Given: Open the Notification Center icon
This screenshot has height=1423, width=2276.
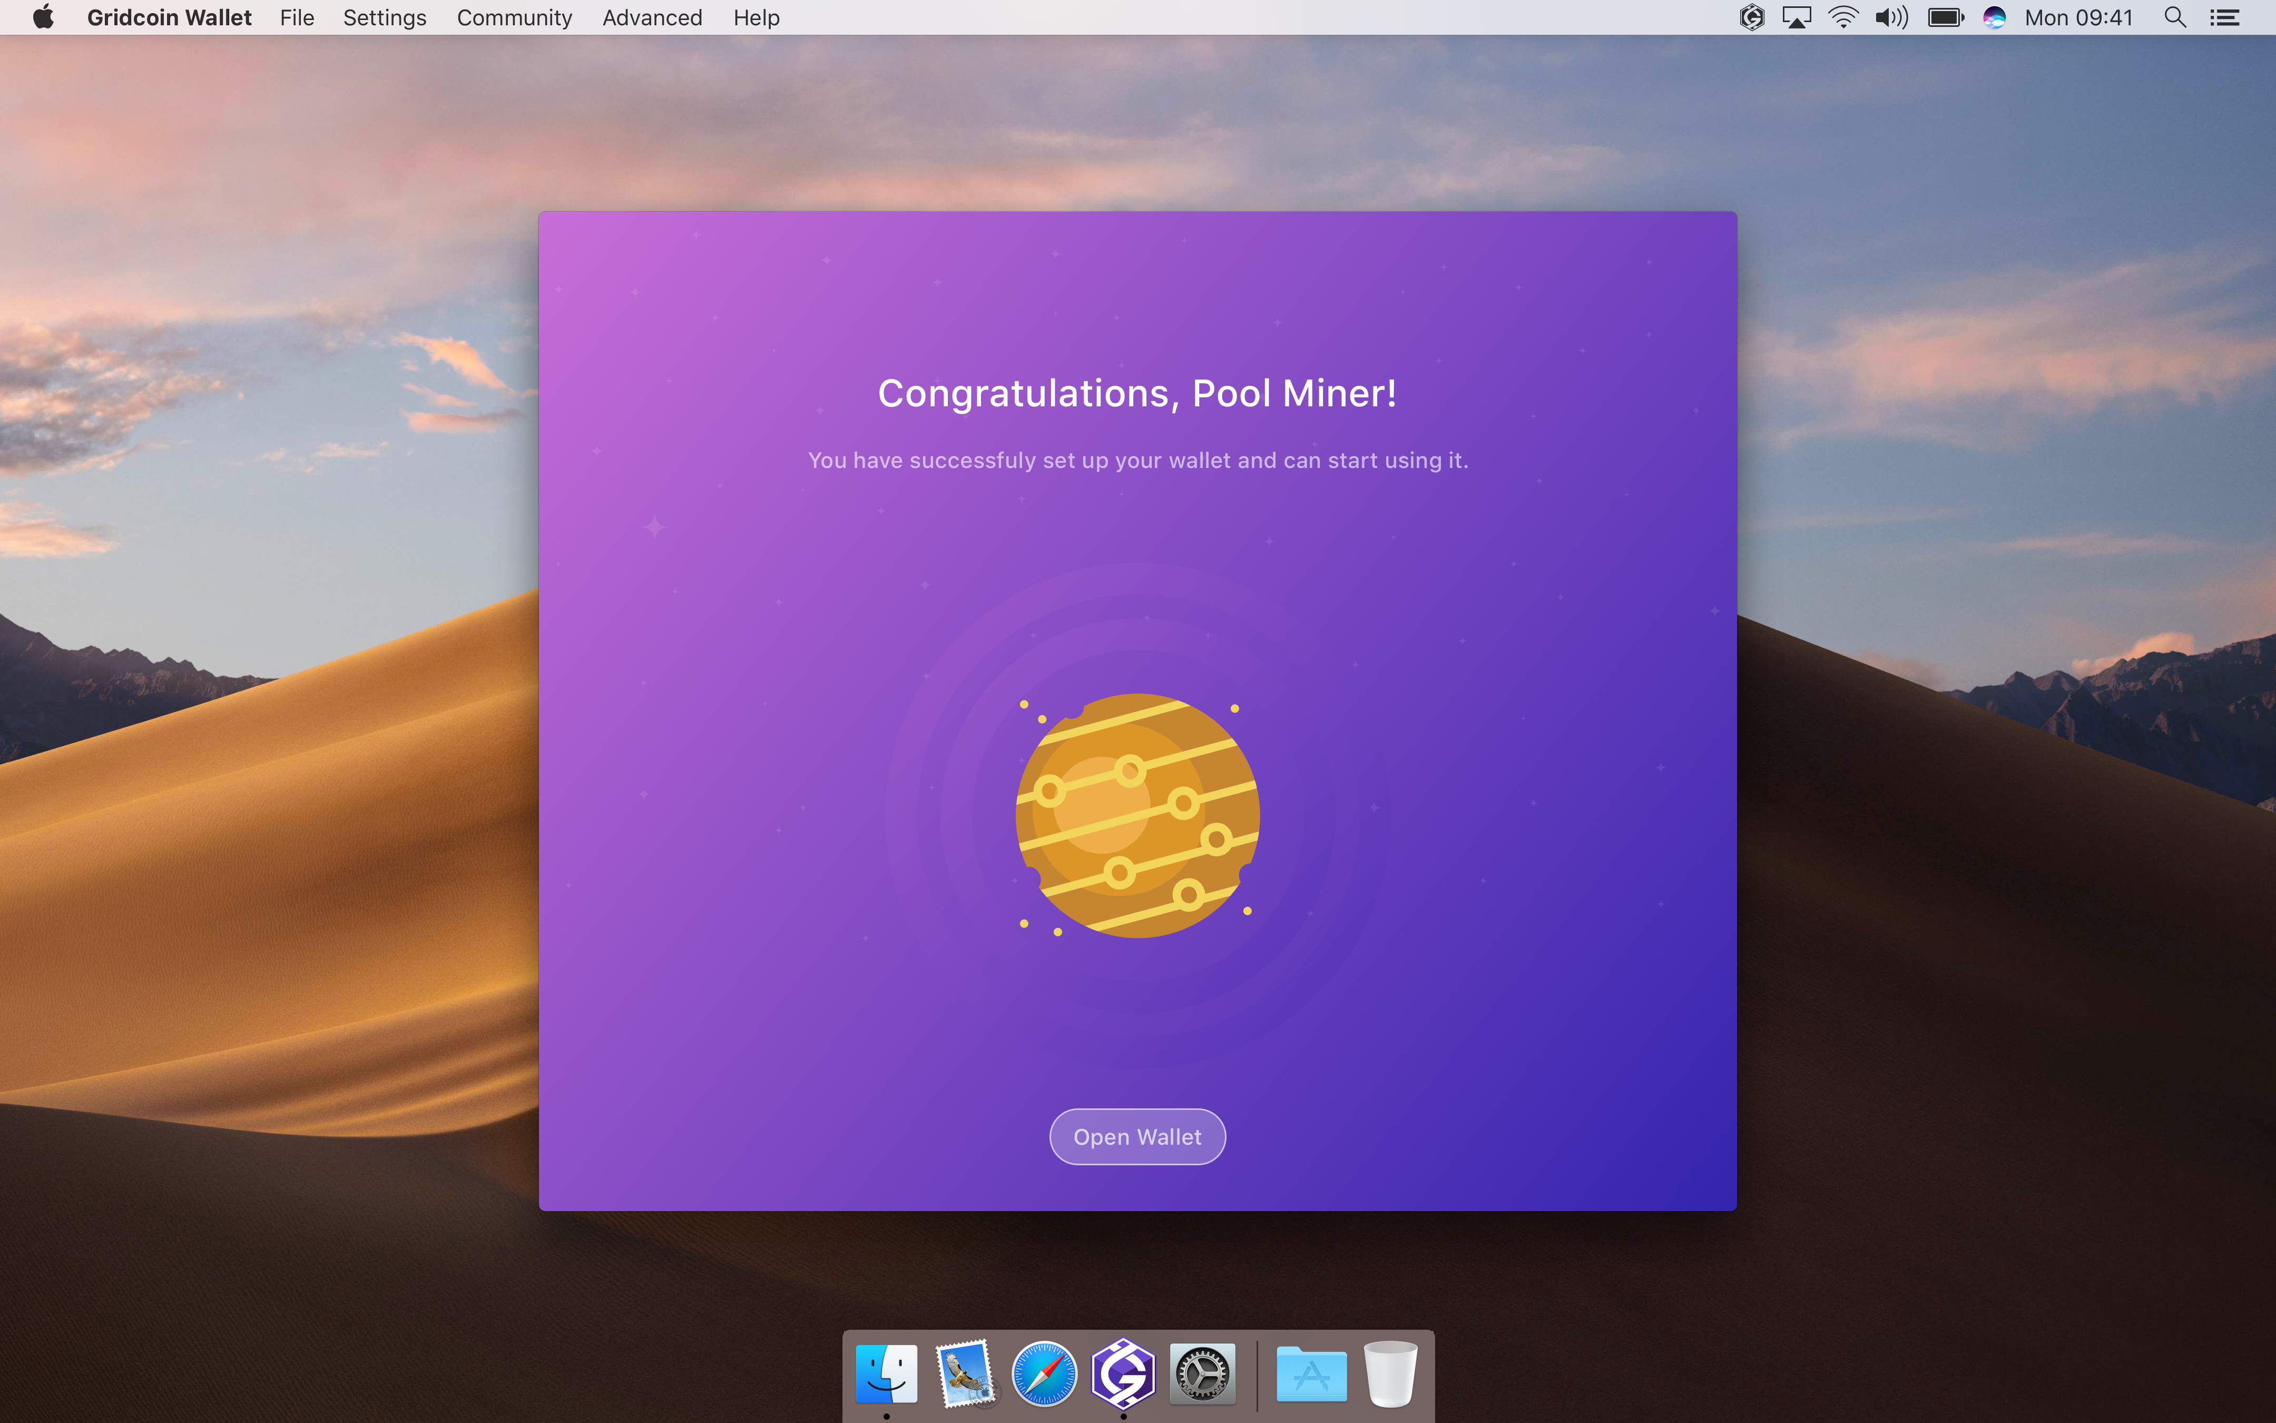Looking at the screenshot, I should coord(2224,17).
